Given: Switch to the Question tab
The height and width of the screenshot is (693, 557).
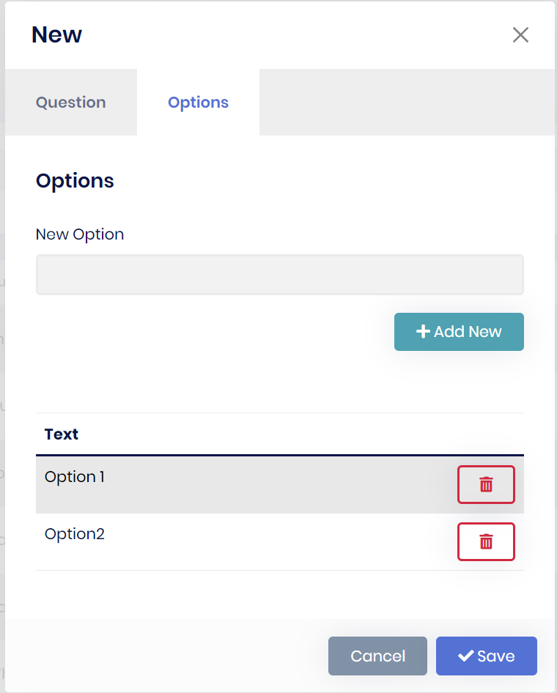Looking at the screenshot, I should (71, 103).
